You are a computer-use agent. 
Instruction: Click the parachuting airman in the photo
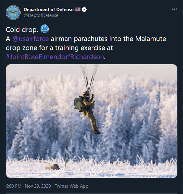(90, 112)
